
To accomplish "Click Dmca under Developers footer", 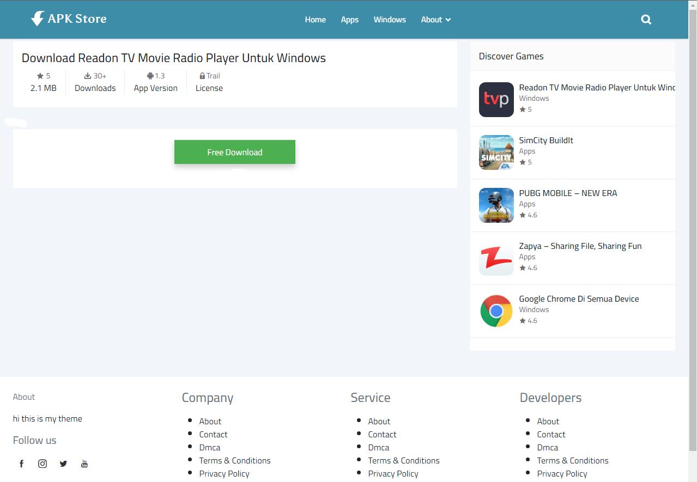I will point(548,448).
